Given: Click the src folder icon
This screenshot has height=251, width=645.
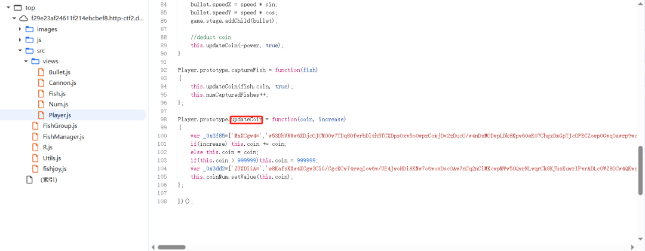Looking at the screenshot, I should click(29, 51).
